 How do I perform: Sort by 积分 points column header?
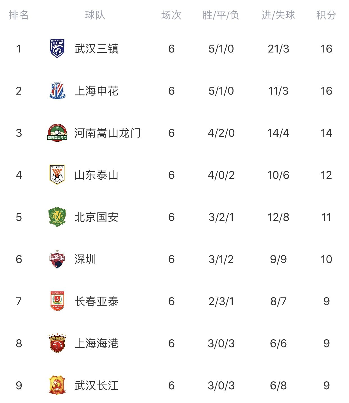coord(326,15)
